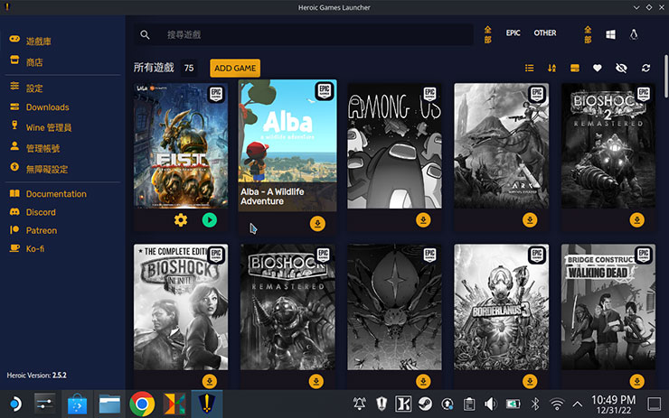Launch F.I.S.T. with the play button

coord(209,220)
